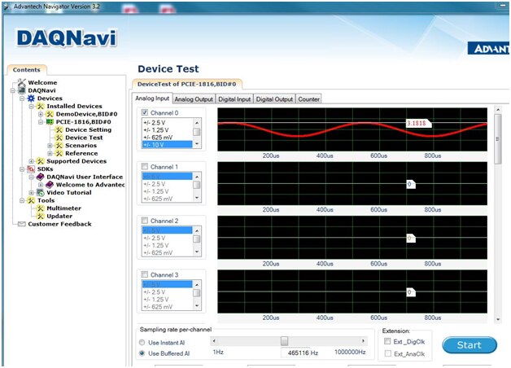Open the Counter tab
The height and width of the screenshot is (368, 511).
click(x=308, y=99)
